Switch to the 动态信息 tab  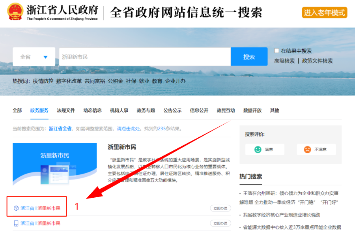[92, 110]
